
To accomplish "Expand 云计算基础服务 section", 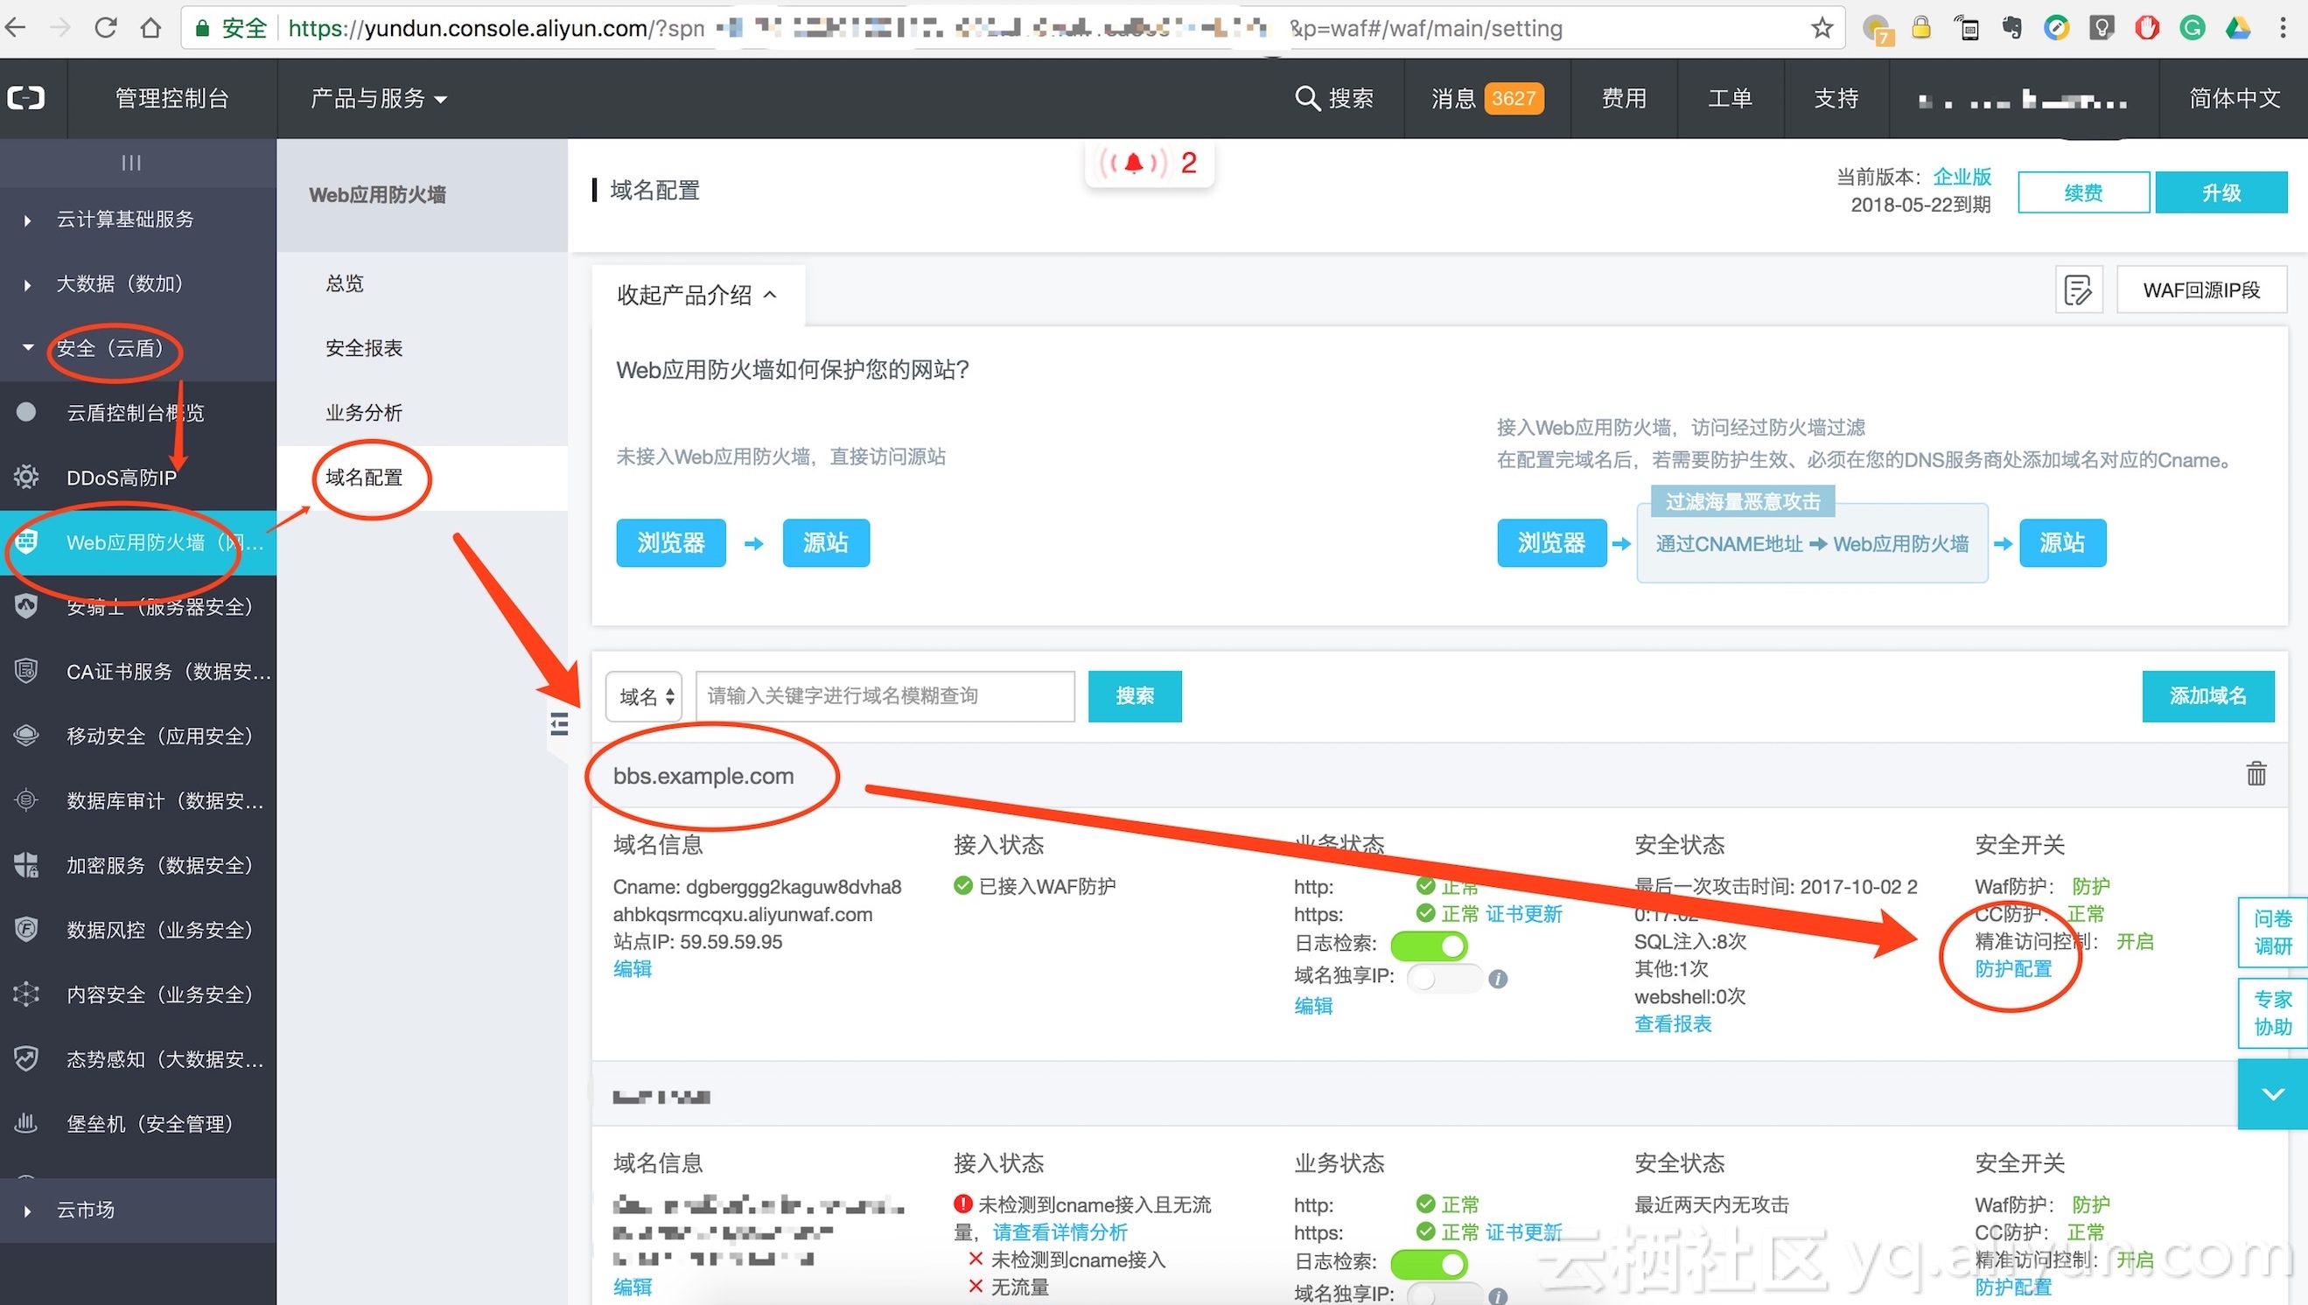I will (x=124, y=219).
